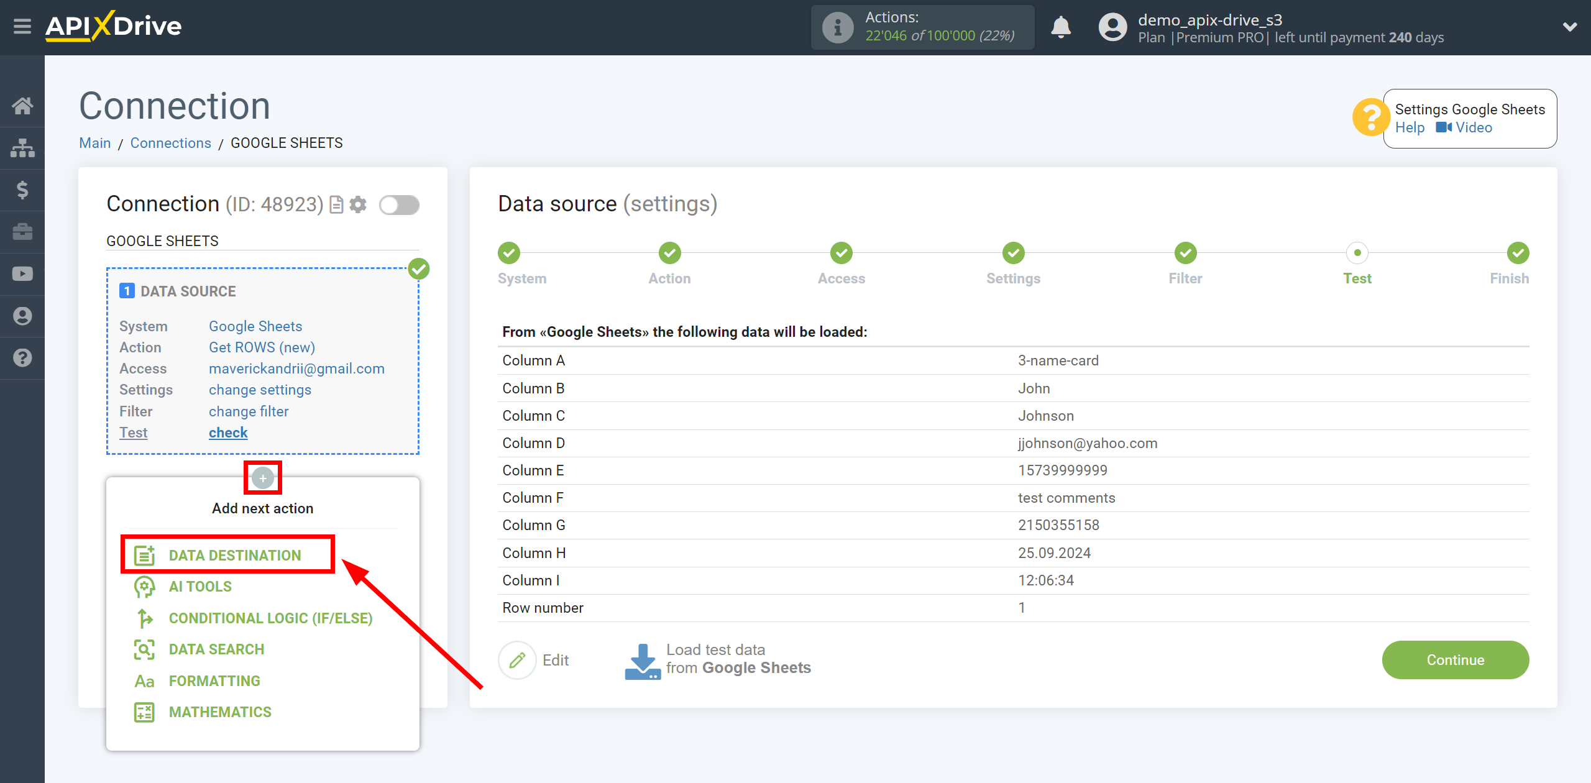
Task: Go to Main breadcrumb
Action: (94, 143)
